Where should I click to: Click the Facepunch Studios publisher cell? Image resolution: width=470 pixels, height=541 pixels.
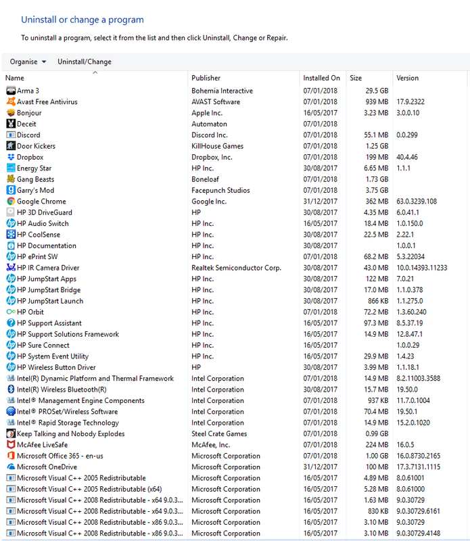coord(220,190)
